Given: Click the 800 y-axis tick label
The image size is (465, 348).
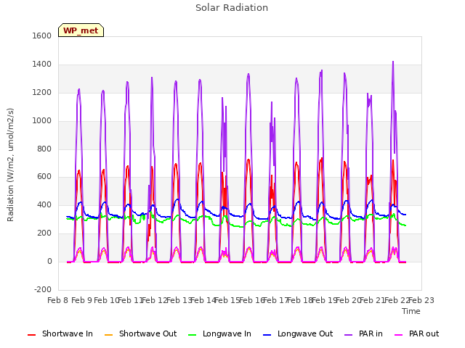Looking at the screenshot, I should point(44,149).
